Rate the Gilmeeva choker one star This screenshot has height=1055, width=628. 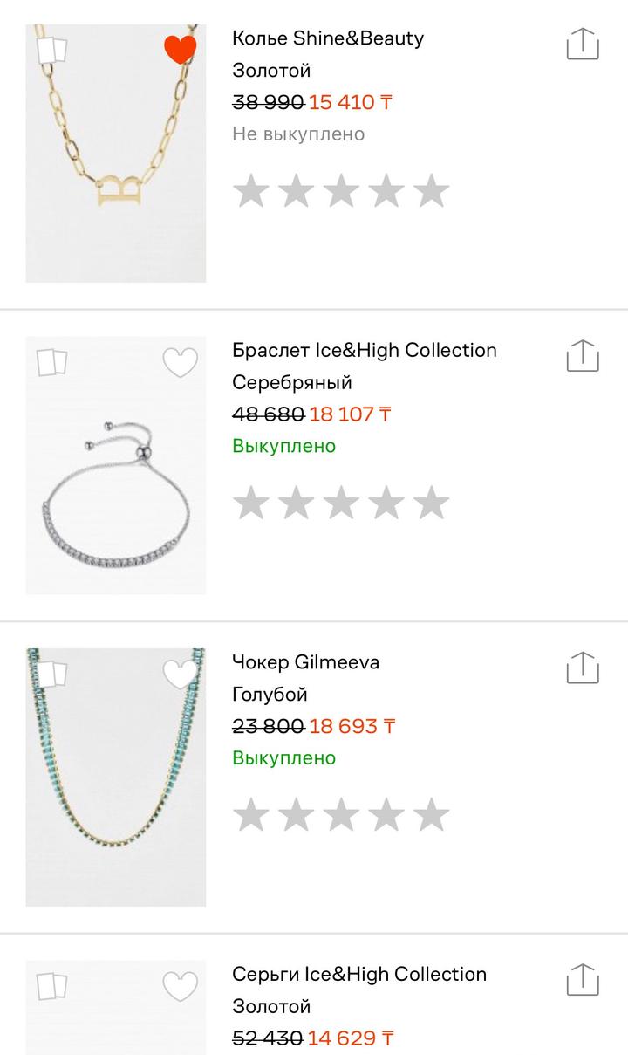click(x=251, y=815)
